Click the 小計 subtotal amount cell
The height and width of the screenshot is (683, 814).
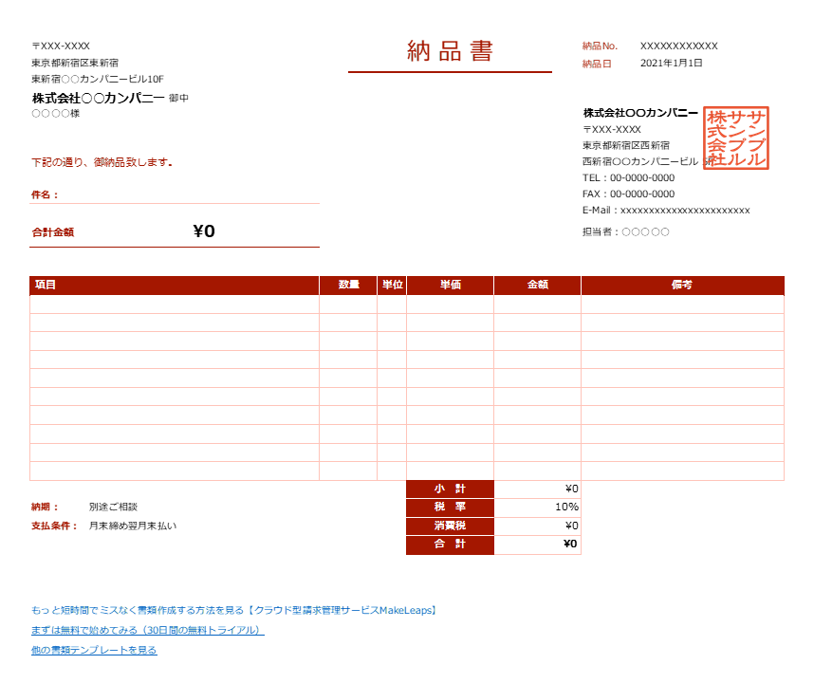click(537, 489)
